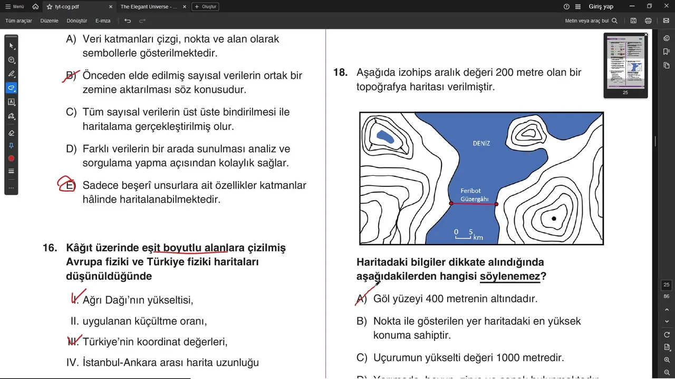Select the add text box tool

[x=12, y=102]
